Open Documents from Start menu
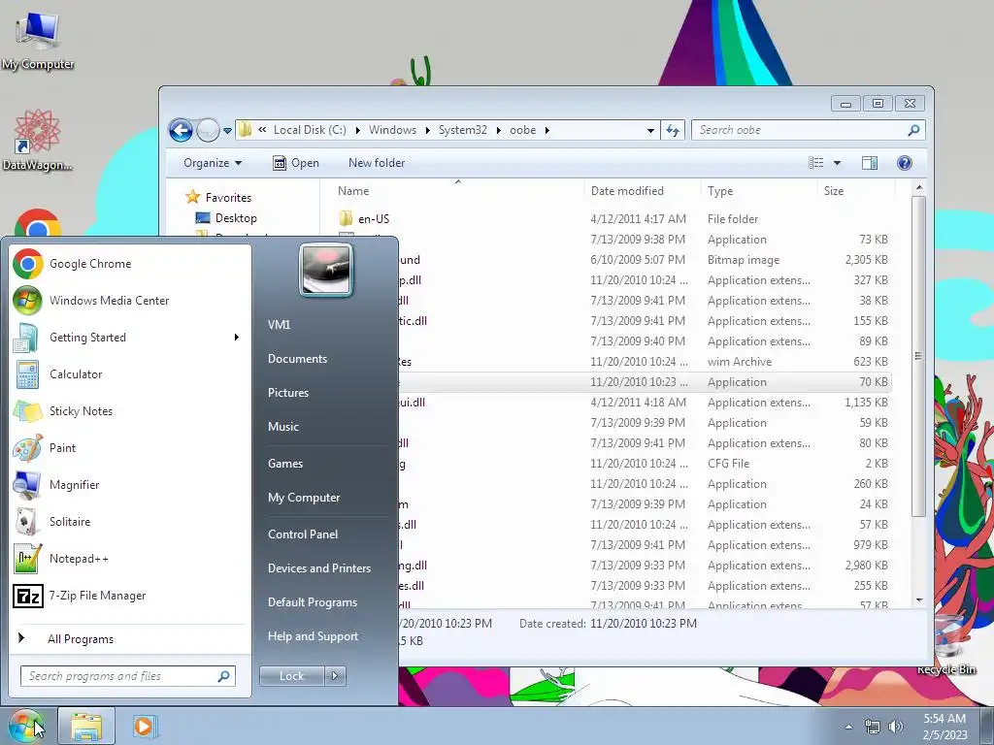The image size is (994, 745). 297,359
